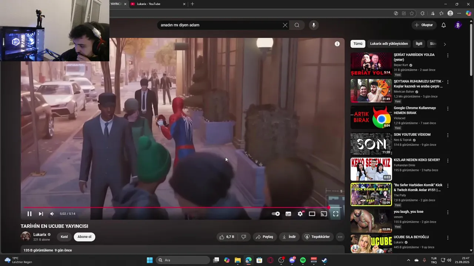Open options for 'SON YOUTUBE VİDEOM'
474x266 pixels.
tap(448, 135)
